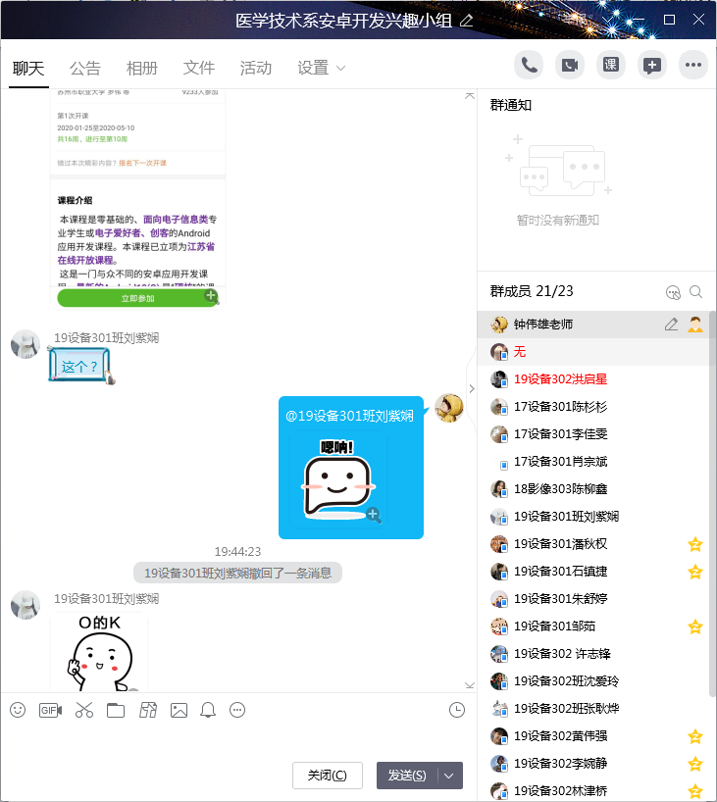Open the group class (课) feature

[x=611, y=66]
